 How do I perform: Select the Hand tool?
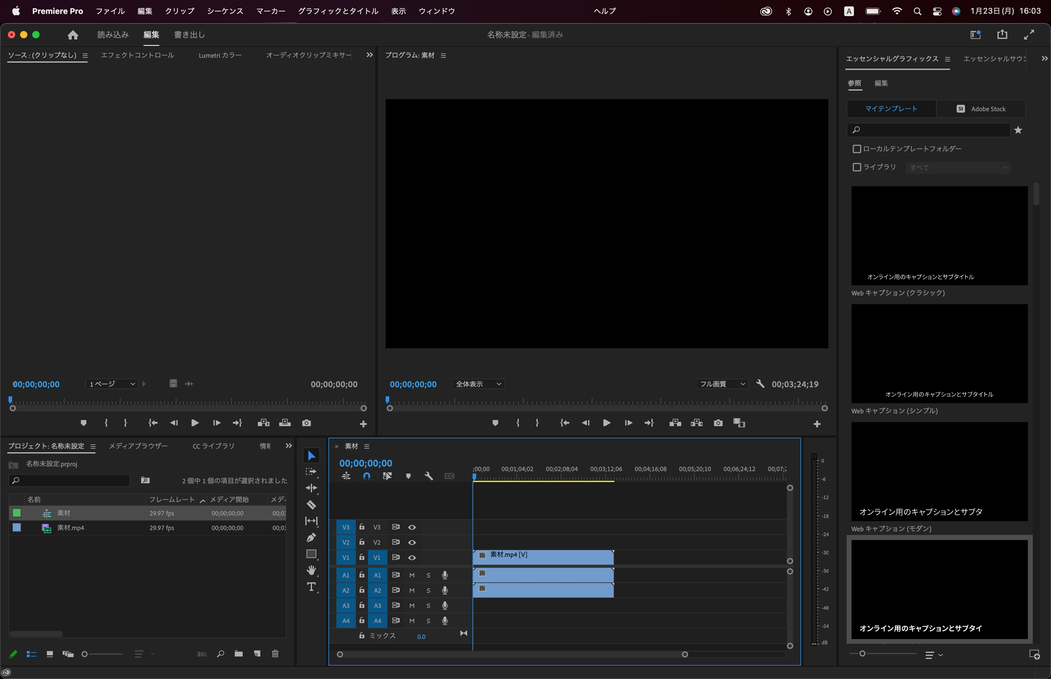(311, 570)
